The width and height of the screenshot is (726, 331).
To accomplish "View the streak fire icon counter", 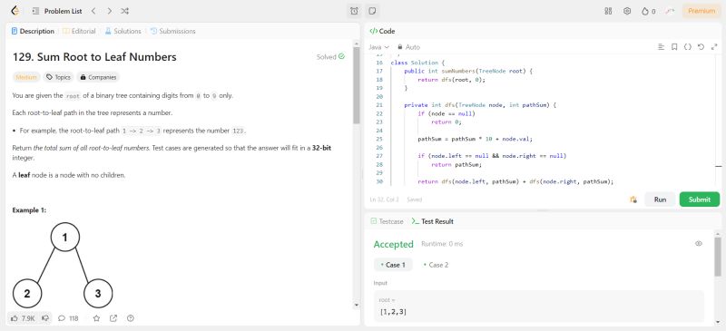I will coord(648,11).
